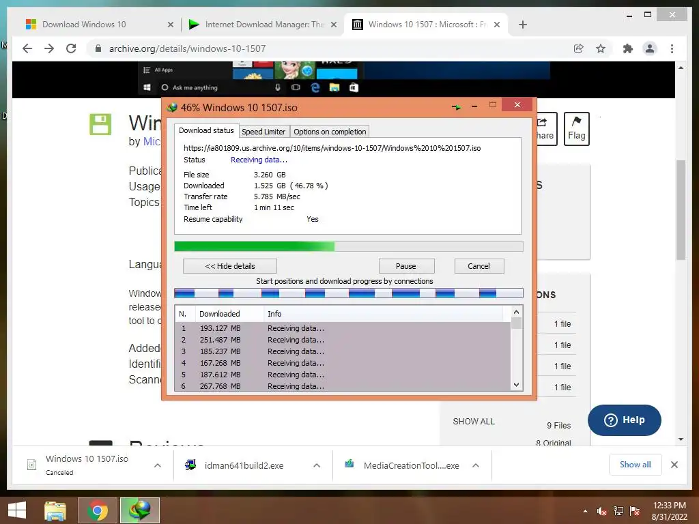The image size is (699, 524).
Task: Select the Windows 10 1507 archive tab
Action: pyautogui.click(x=427, y=25)
